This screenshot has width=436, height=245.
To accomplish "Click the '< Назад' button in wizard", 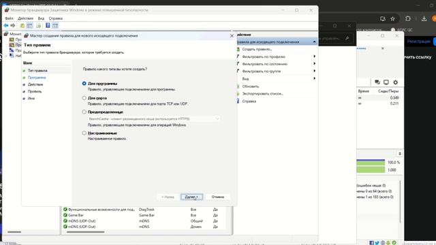I will (168, 197).
